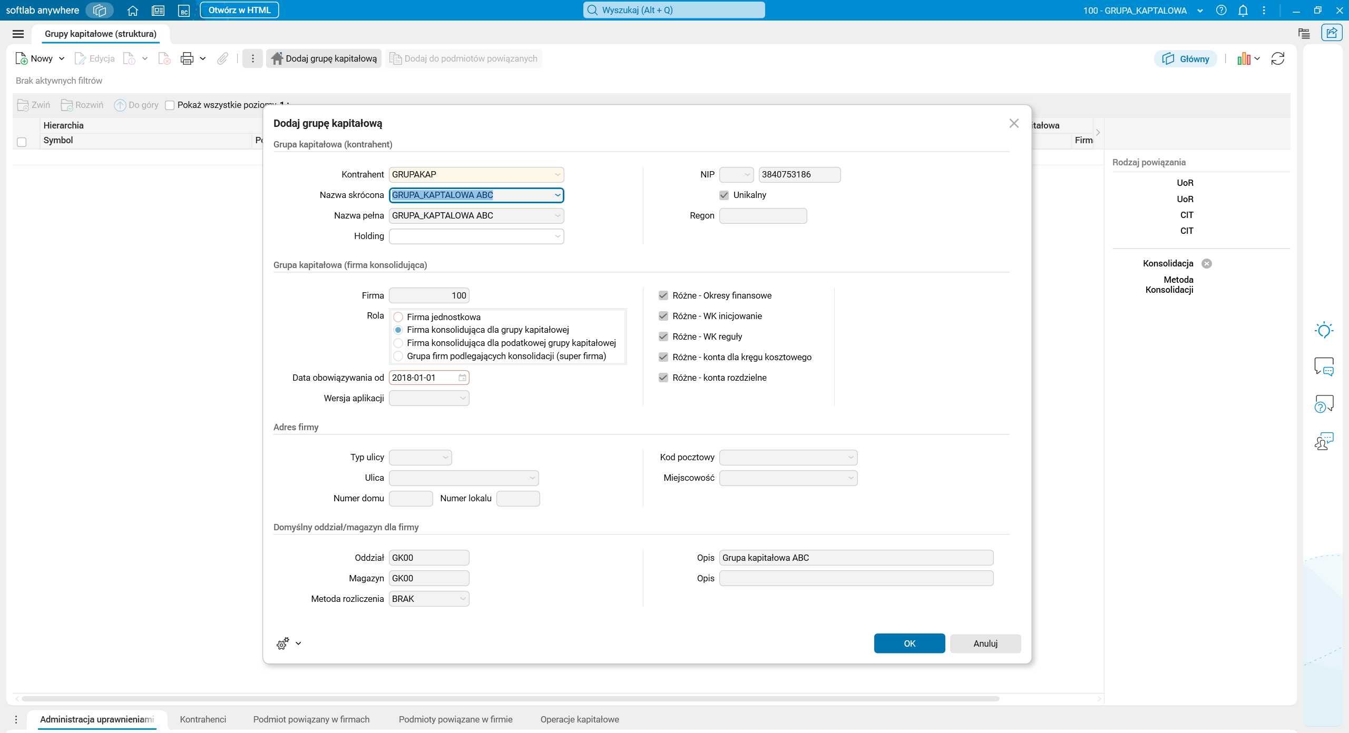1349x733 pixels.
Task: Expand the Kontrahent combo box
Action: click(x=558, y=175)
